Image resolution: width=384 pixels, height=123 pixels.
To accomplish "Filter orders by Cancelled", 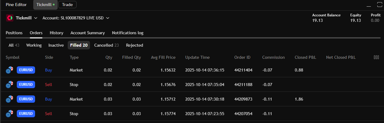I will [x=106, y=45].
